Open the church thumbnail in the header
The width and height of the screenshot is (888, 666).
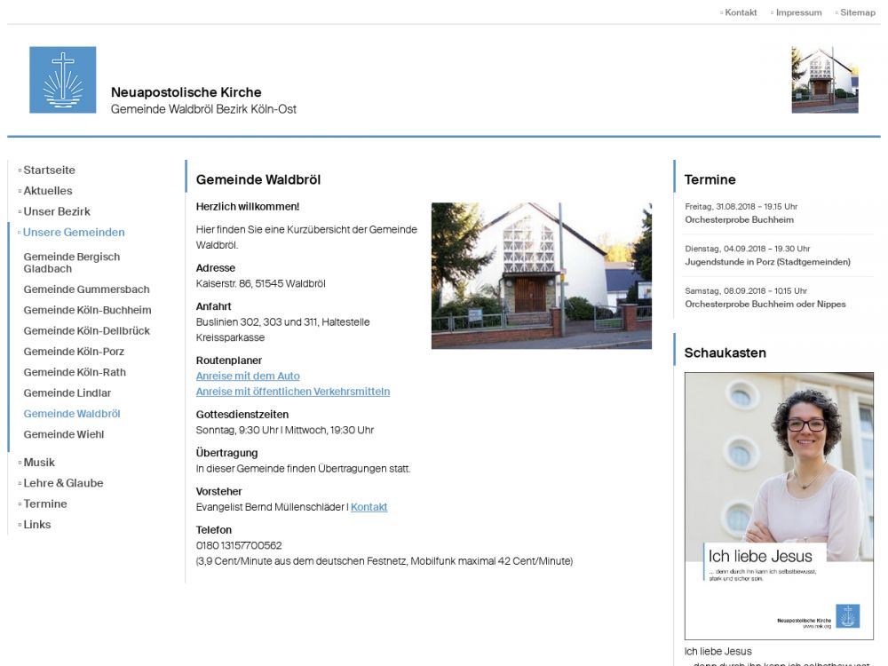tap(824, 80)
